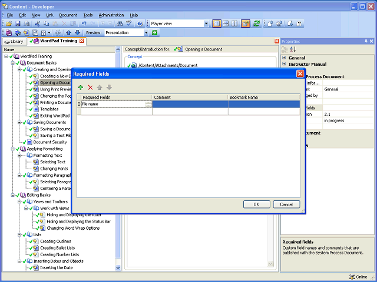Click the Undo arrow icon
The width and height of the screenshot is (377, 282).
click(x=84, y=23)
